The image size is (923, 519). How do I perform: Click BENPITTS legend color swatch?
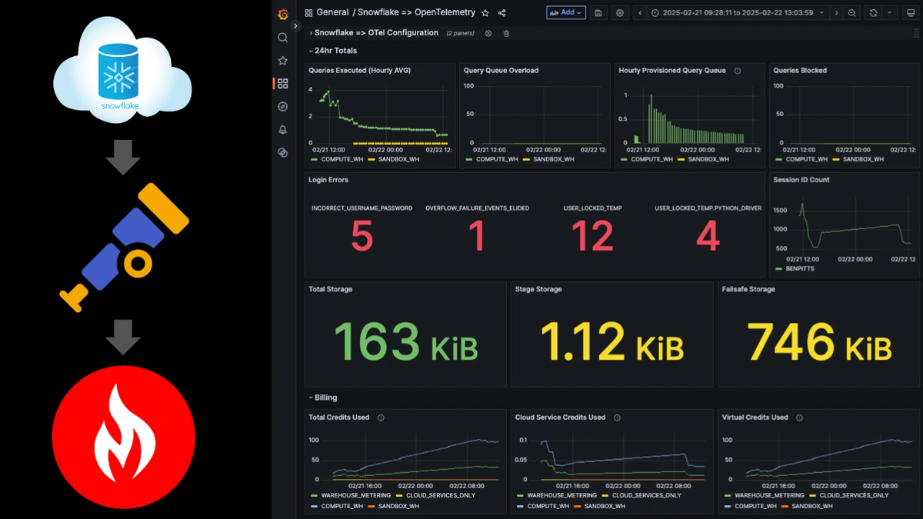777,269
